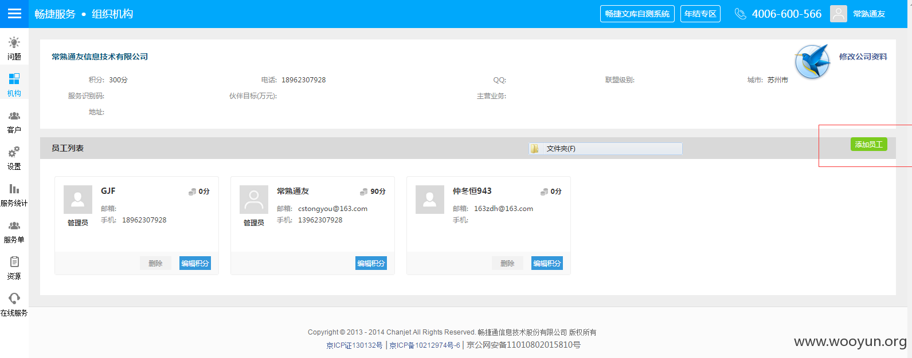Click 京公网安备11010802015810号 footer text
Viewport: 912px width, 358px height.
coord(524,345)
